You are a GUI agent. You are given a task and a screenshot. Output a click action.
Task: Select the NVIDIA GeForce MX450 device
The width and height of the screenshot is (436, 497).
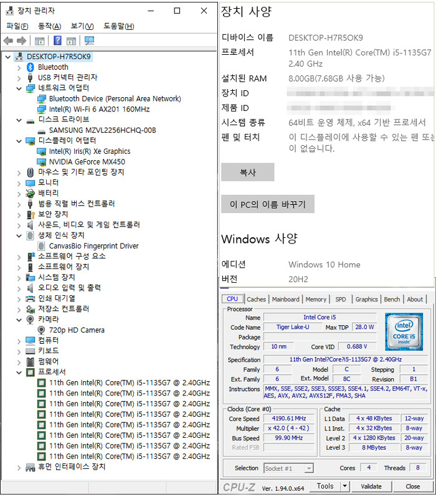coord(87,162)
